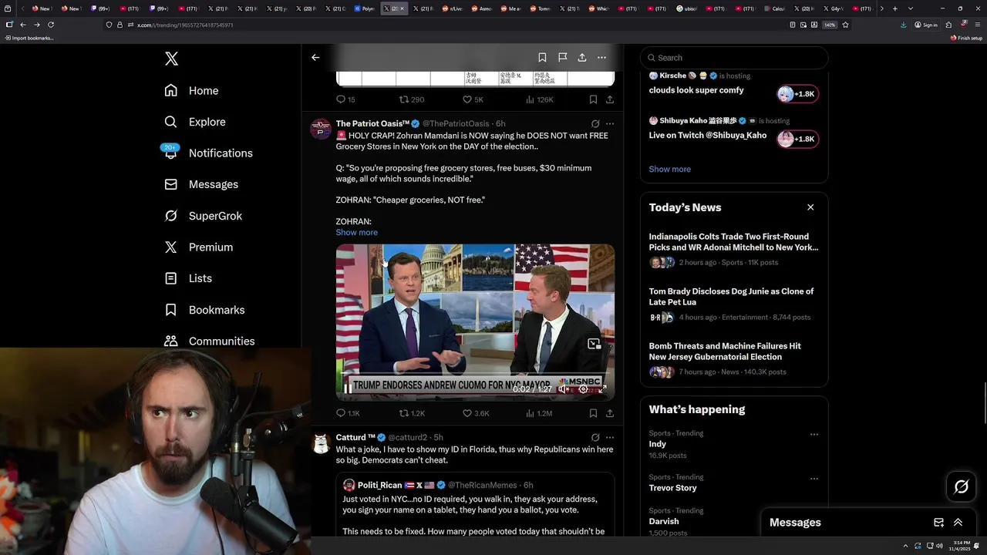Unmute the MSNBC video
Screen dimensions: 987x555
pos(564,389)
